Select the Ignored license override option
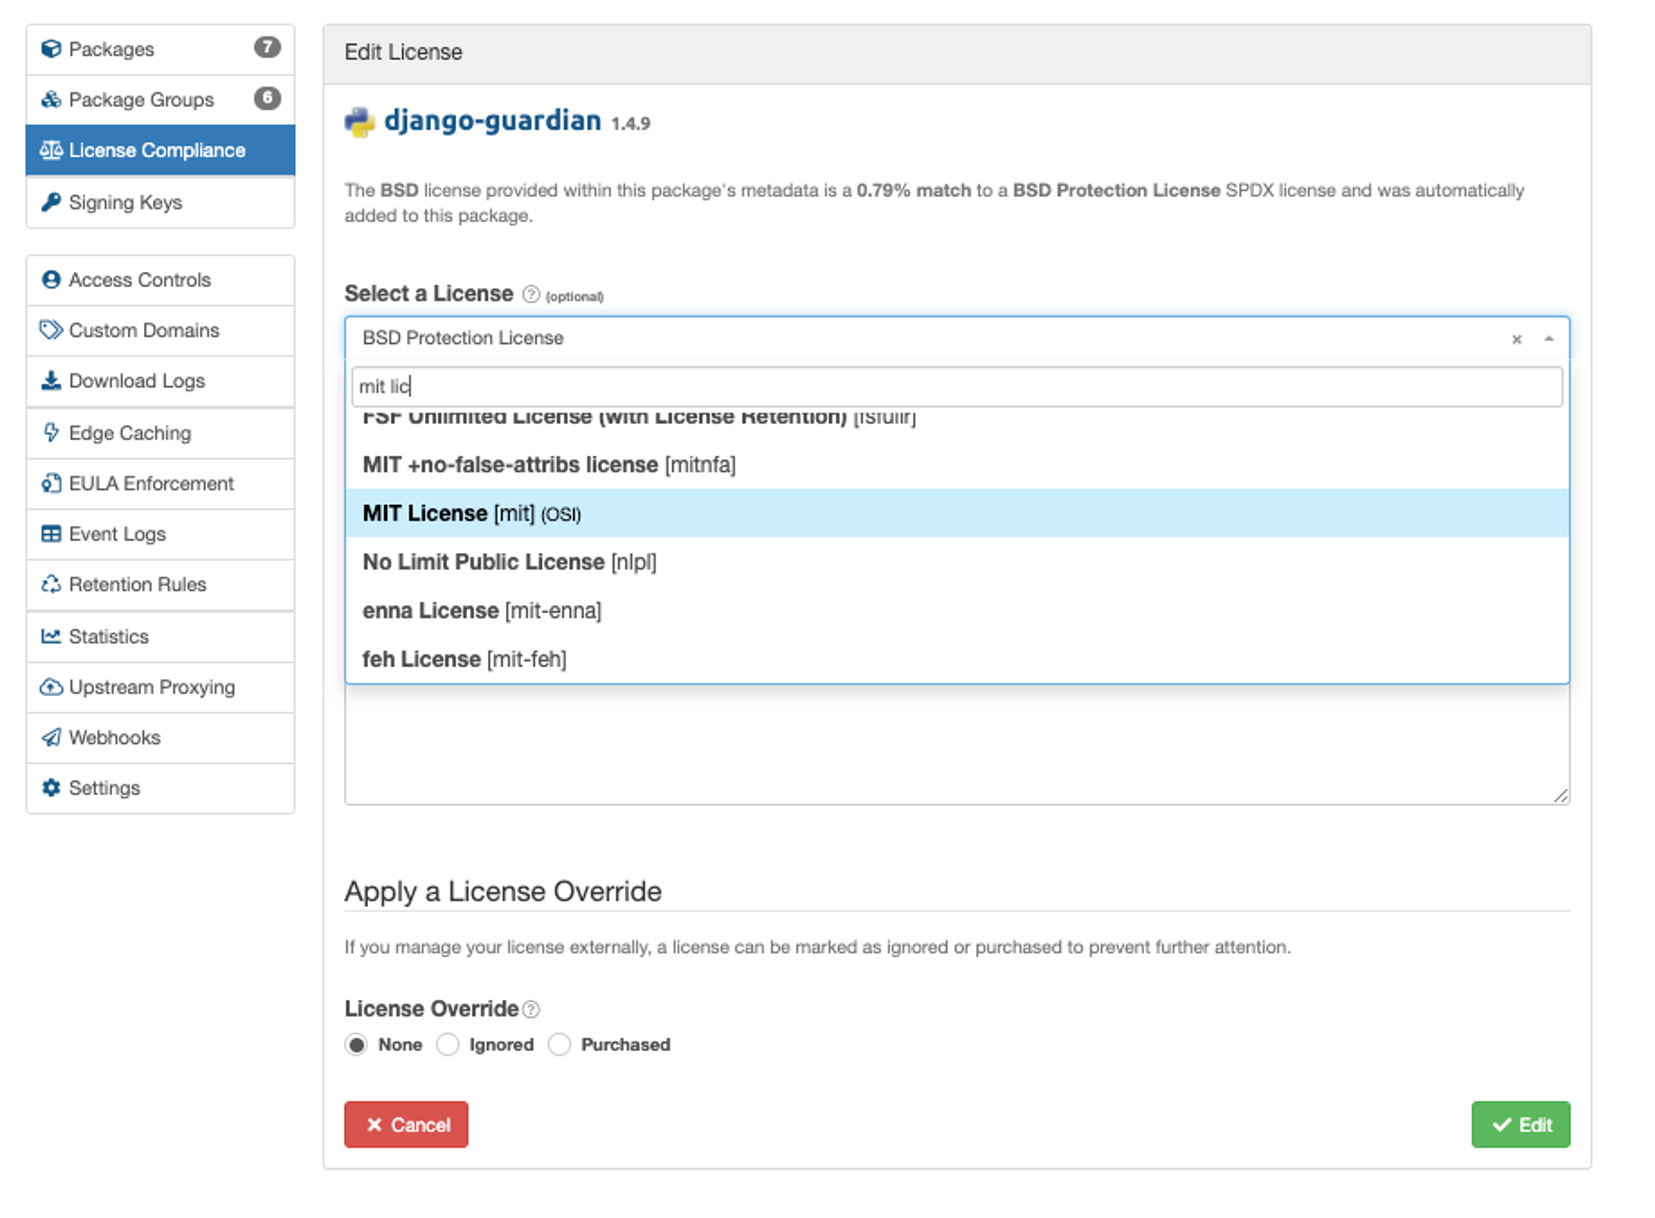1655x1218 pixels. pos(447,1044)
